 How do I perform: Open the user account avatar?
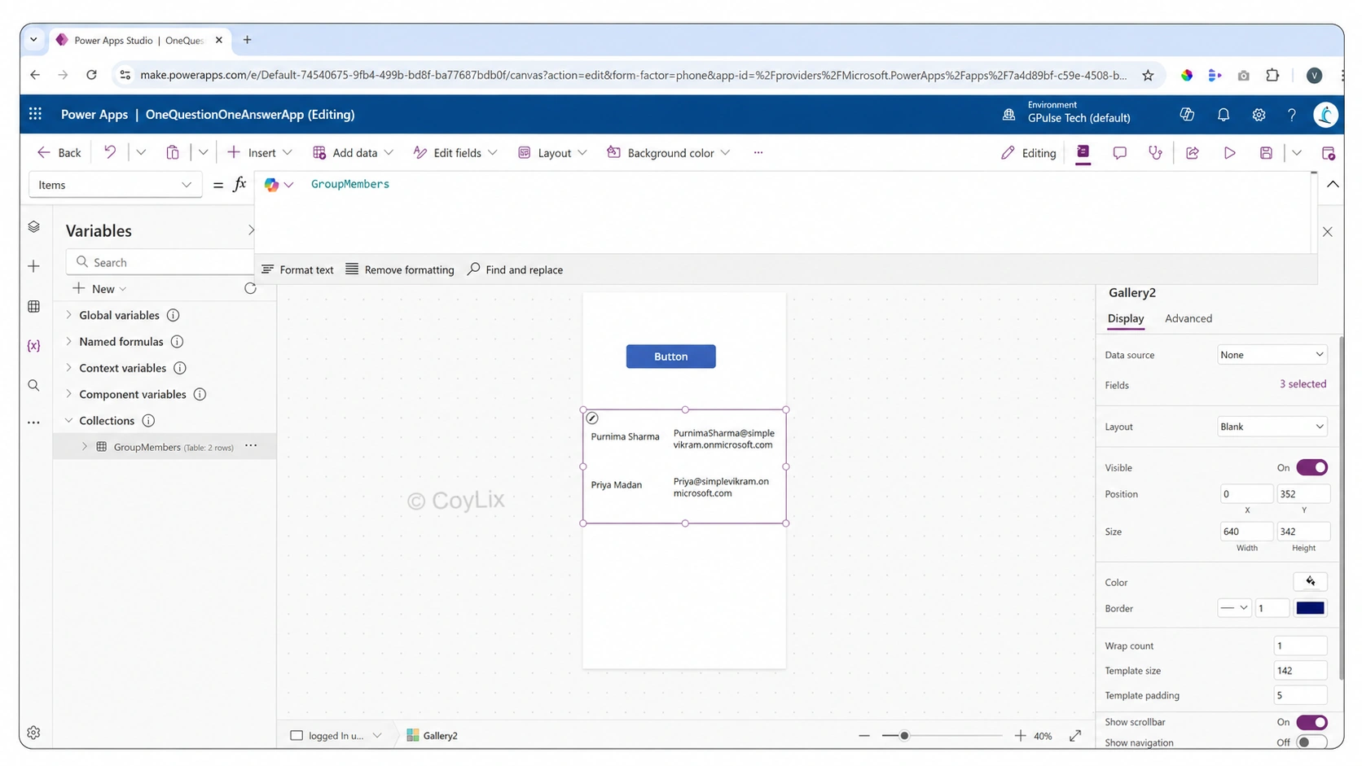(1325, 115)
